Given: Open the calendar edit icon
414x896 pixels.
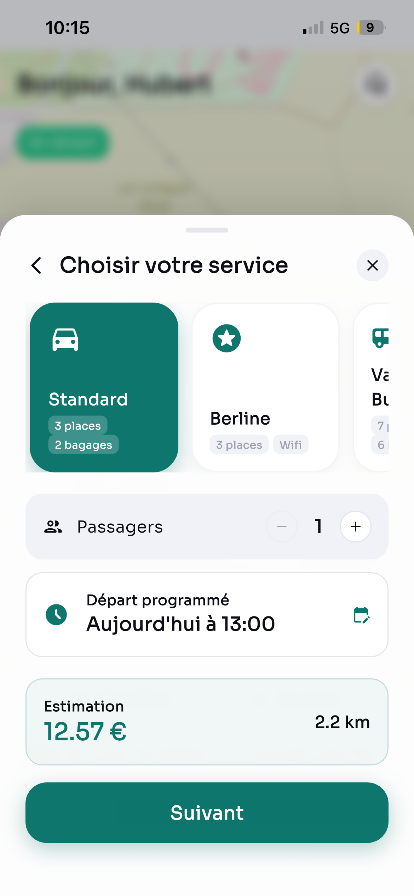Looking at the screenshot, I should pyautogui.click(x=361, y=615).
